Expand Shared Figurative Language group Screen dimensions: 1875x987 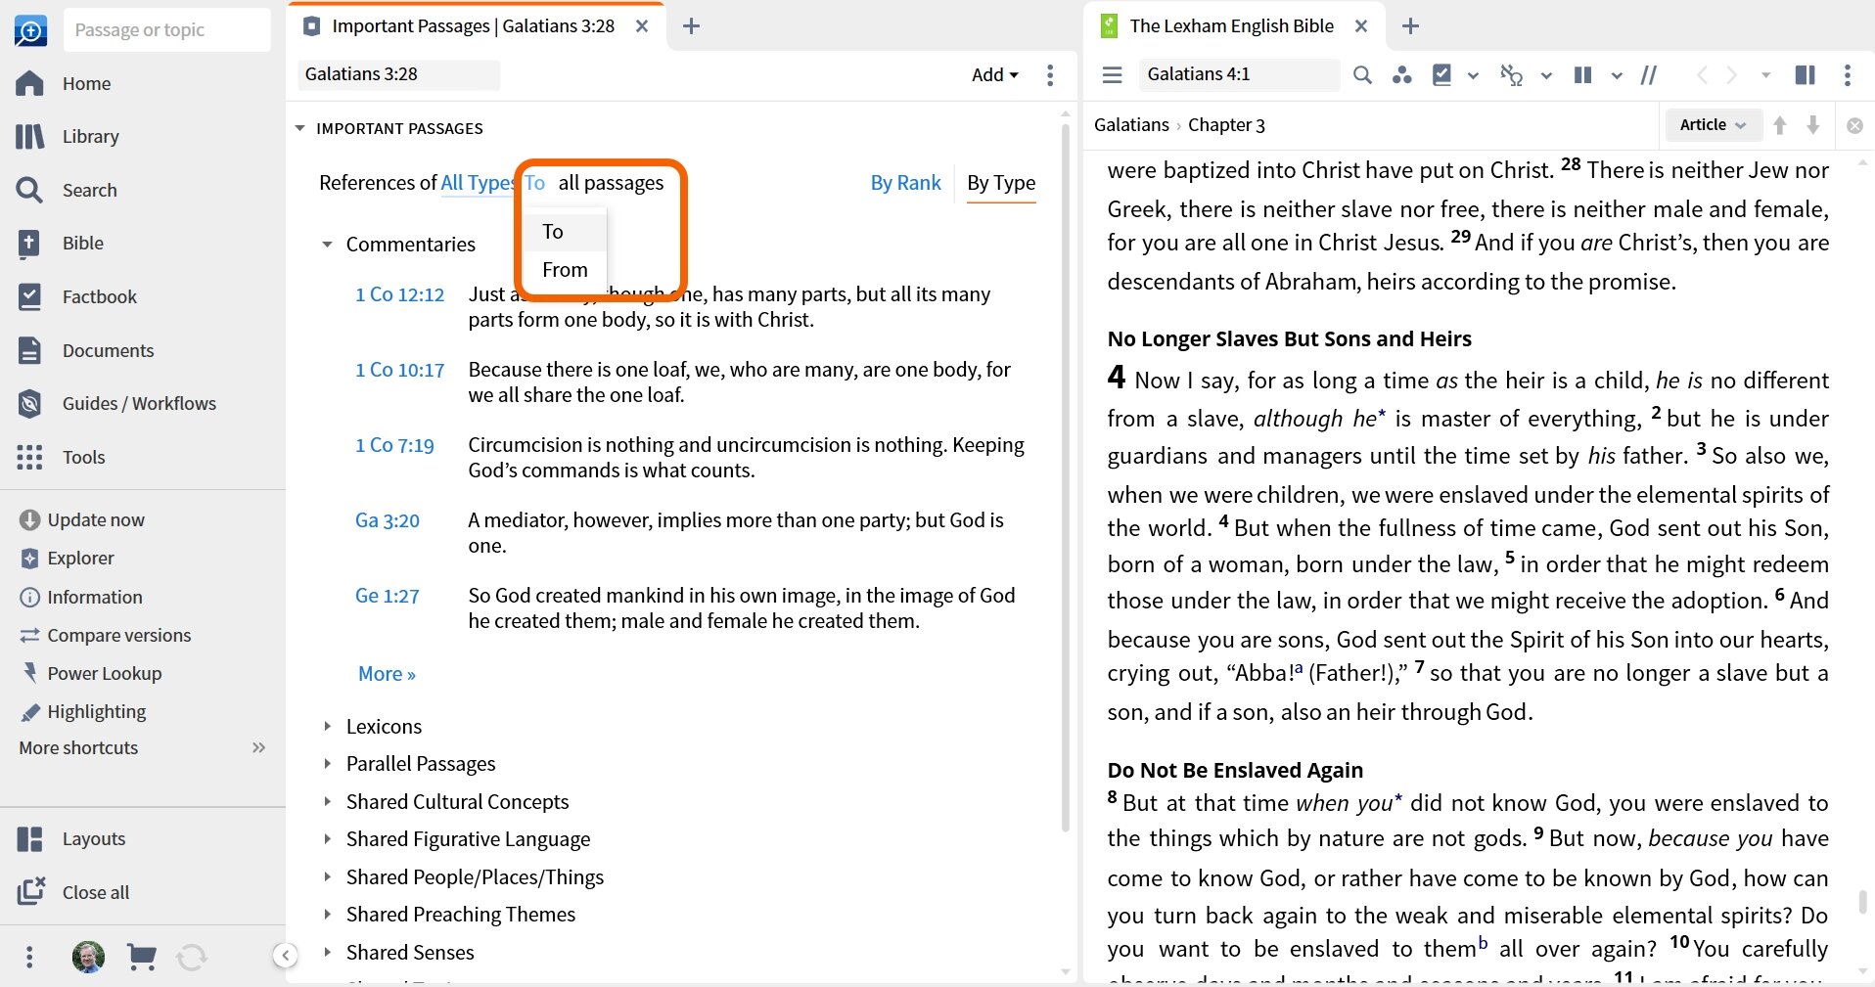[328, 838]
